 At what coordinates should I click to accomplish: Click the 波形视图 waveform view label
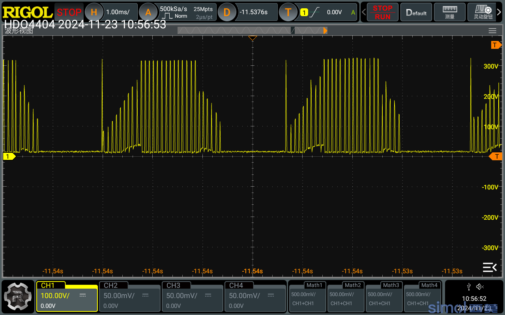19,31
